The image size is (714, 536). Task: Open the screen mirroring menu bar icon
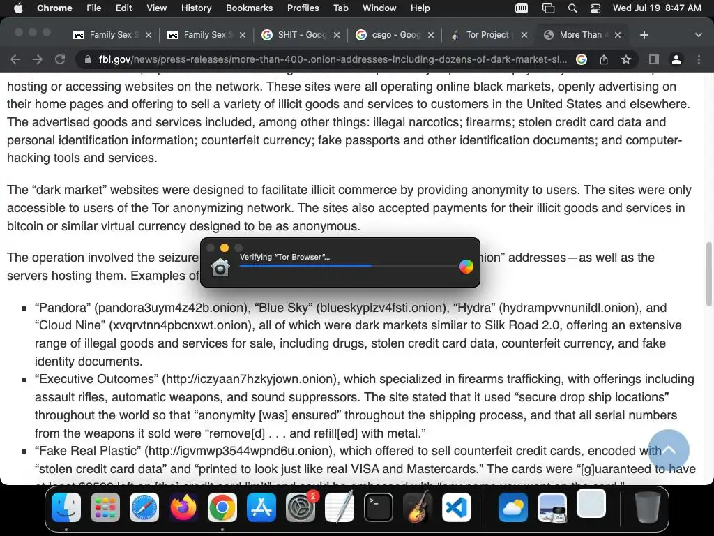click(x=548, y=8)
